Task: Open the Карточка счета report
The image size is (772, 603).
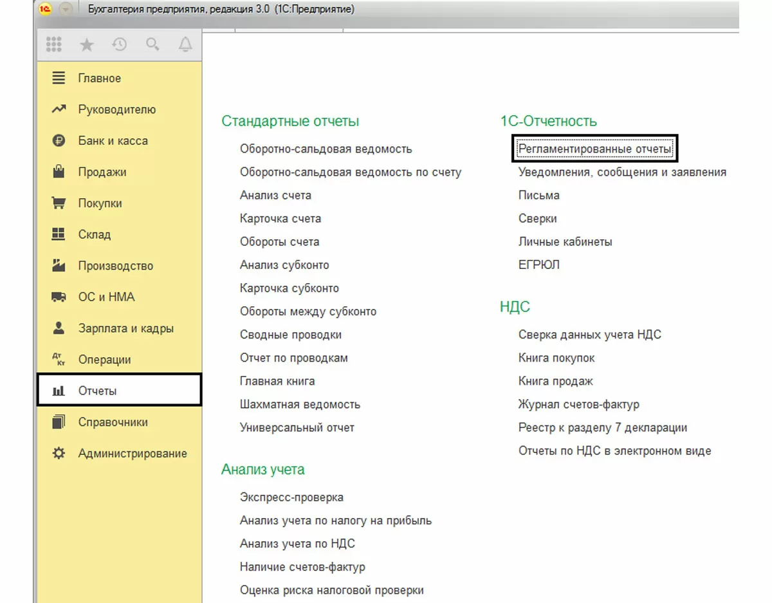Action: tap(280, 219)
